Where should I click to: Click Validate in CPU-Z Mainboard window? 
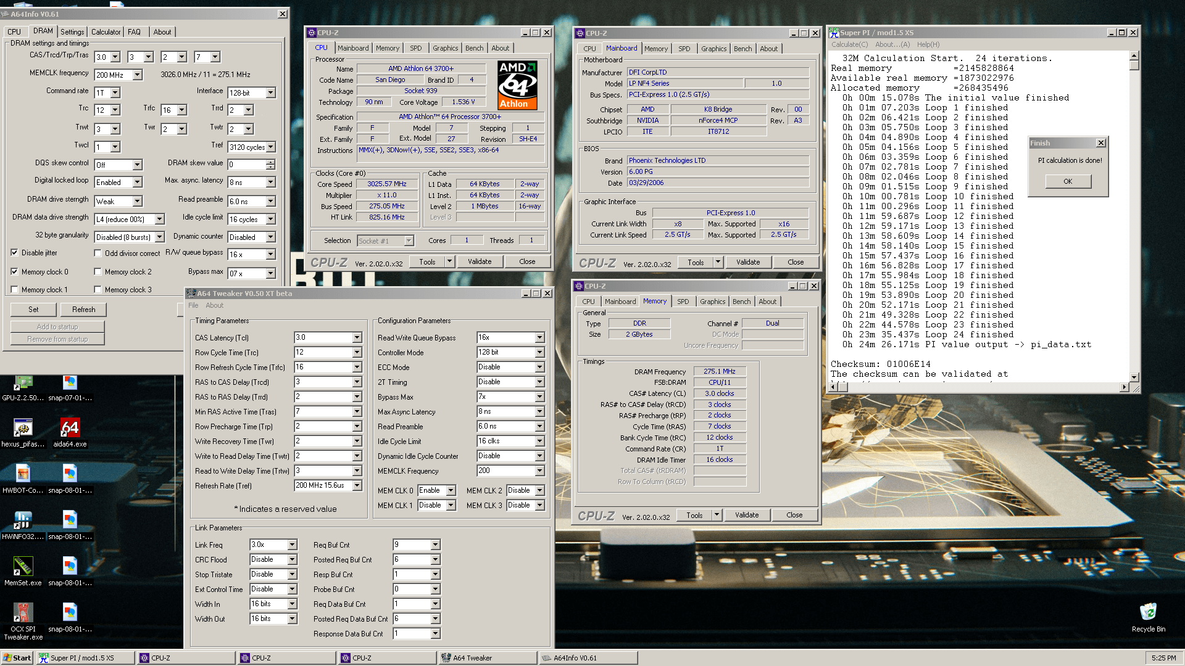[748, 262]
